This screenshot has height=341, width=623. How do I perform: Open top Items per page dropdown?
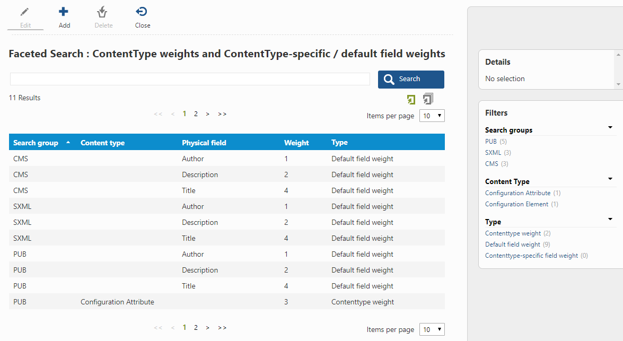tap(432, 116)
